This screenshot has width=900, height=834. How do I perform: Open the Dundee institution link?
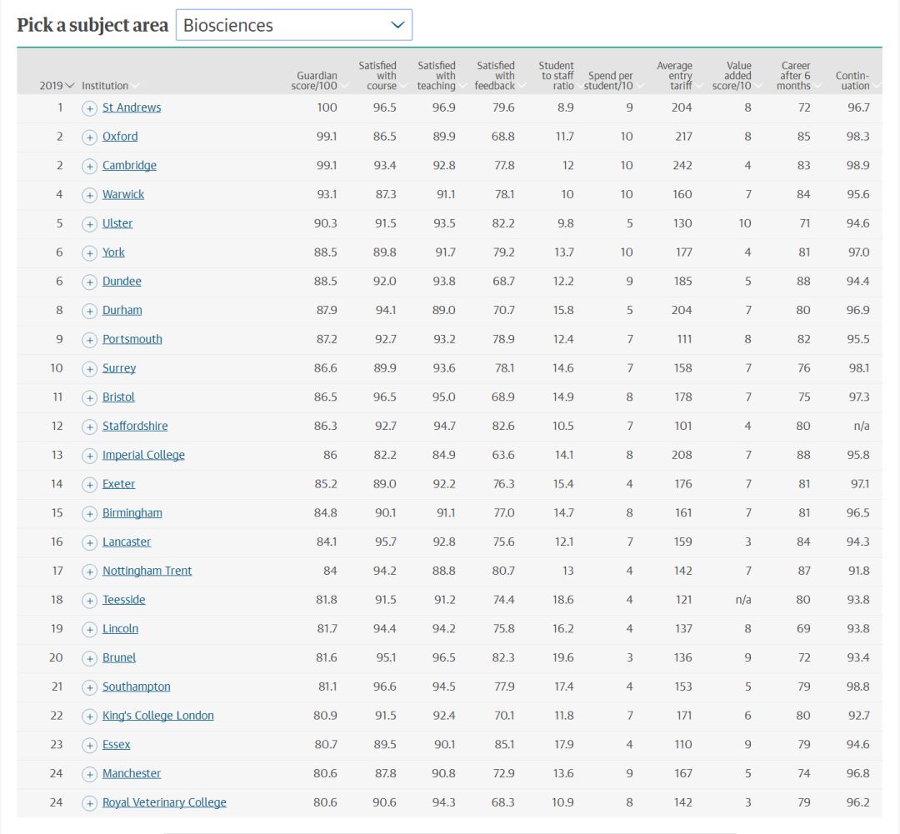coord(122,282)
